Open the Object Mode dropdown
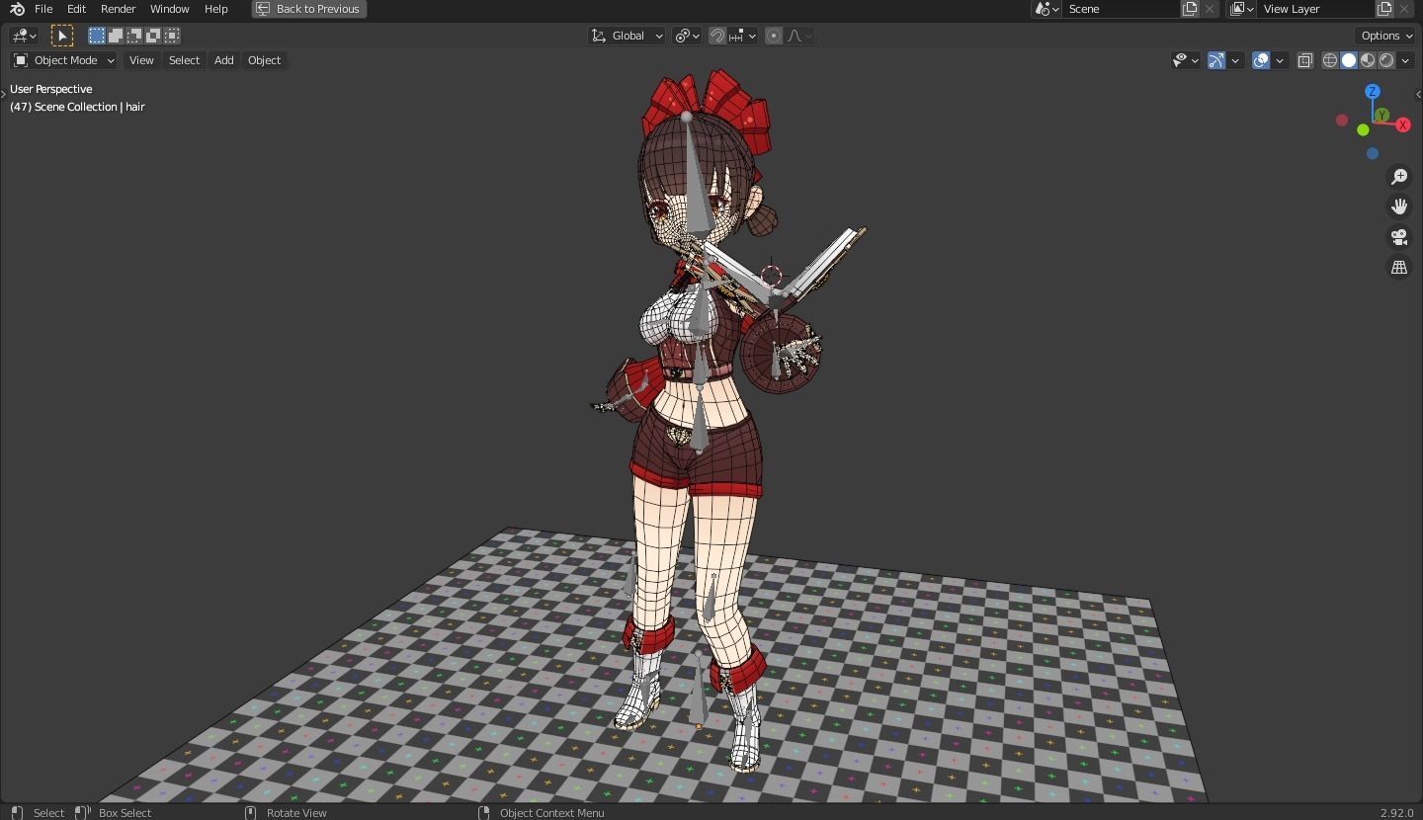 click(63, 60)
